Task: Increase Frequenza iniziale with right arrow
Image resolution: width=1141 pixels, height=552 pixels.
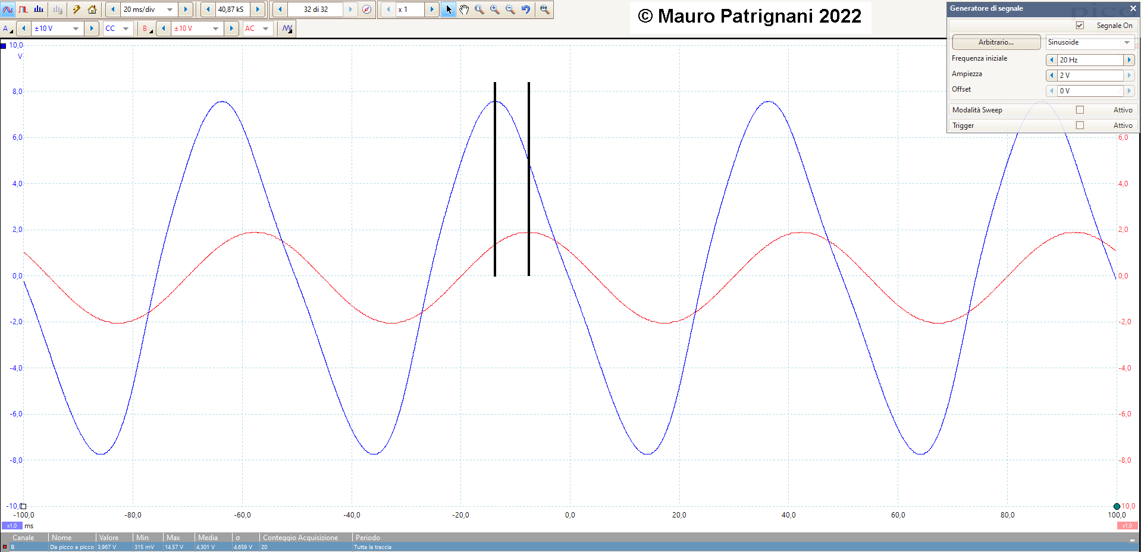Action: pos(1129,60)
